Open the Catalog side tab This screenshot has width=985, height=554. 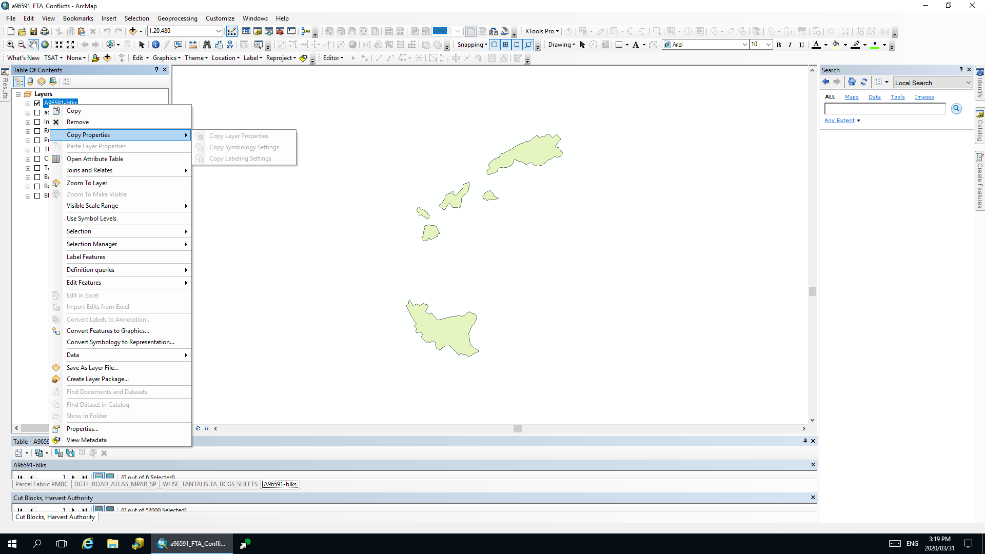(x=980, y=126)
